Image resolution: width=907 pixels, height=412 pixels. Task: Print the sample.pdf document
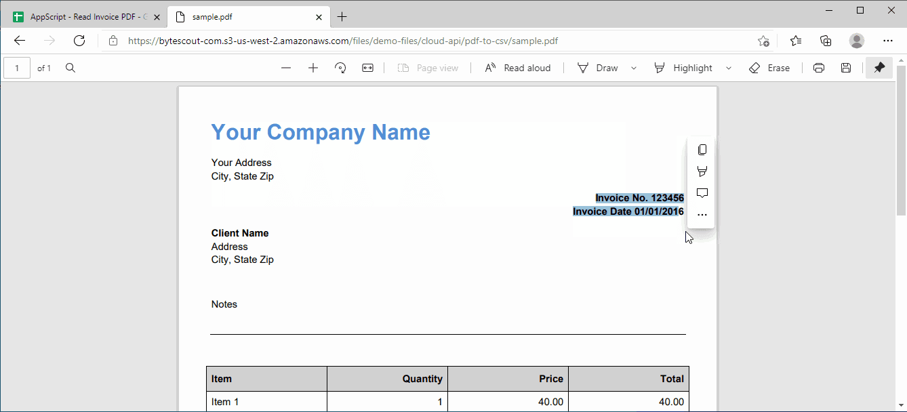[x=819, y=68]
